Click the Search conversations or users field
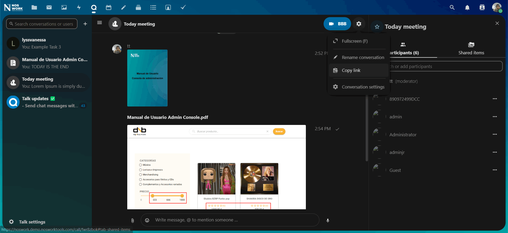 (42, 24)
